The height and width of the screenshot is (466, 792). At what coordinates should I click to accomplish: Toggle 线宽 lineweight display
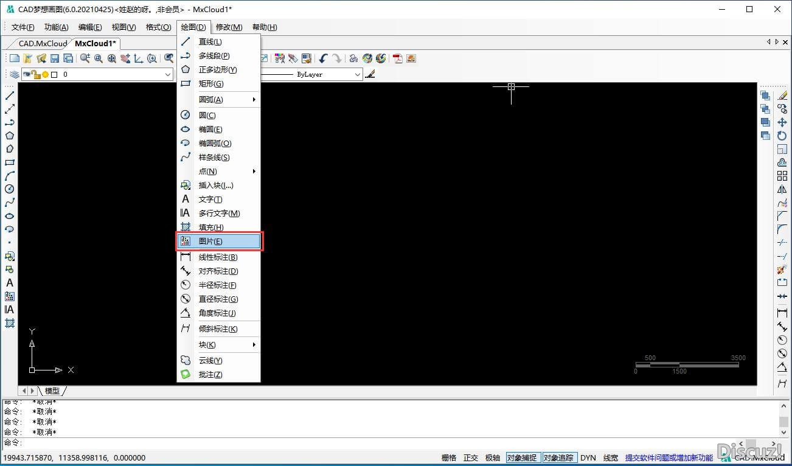point(611,458)
